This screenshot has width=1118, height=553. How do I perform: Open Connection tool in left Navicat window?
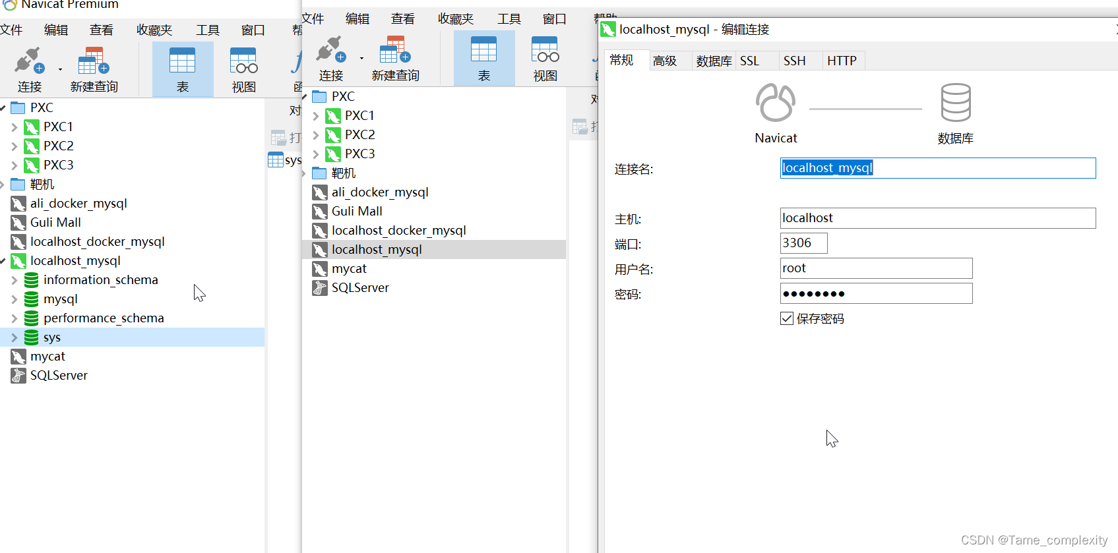30,69
